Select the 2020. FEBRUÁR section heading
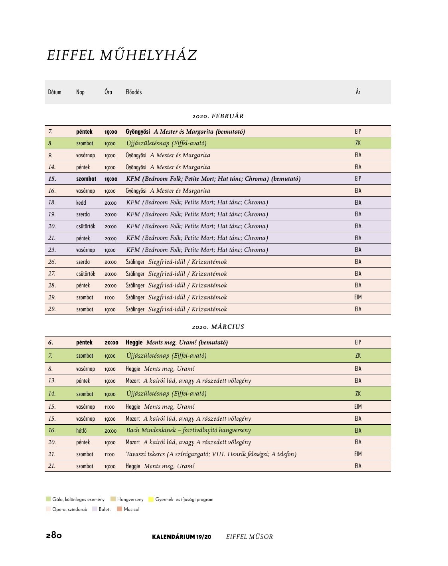Image resolution: width=448 pixels, height=566 pixels. (218, 116)
